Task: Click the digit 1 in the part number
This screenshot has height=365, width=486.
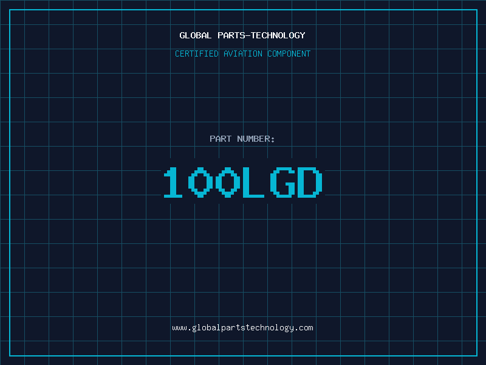Action: click(173, 183)
